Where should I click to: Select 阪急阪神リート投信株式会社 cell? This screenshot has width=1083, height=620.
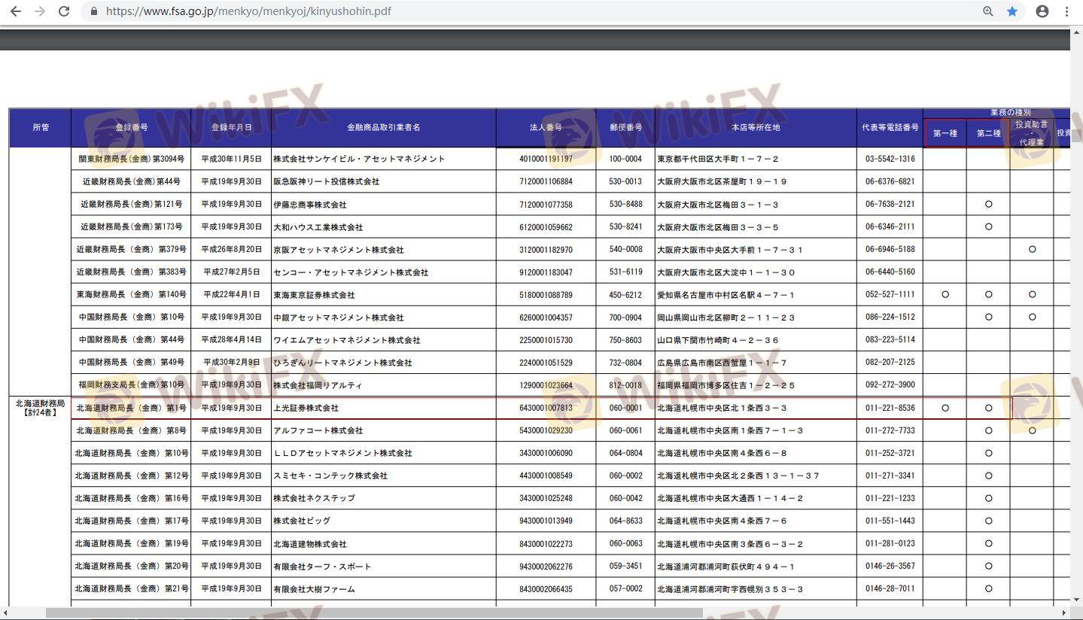[x=384, y=181]
